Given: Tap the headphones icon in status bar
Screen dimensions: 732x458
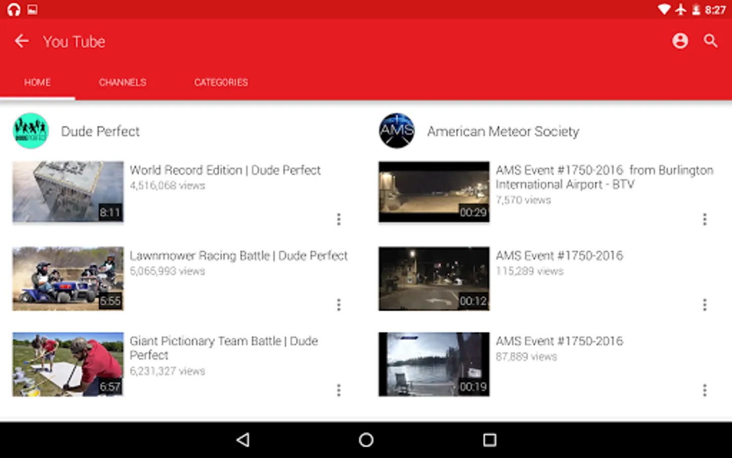Looking at the screenshot, I should (x=14, y=10).
